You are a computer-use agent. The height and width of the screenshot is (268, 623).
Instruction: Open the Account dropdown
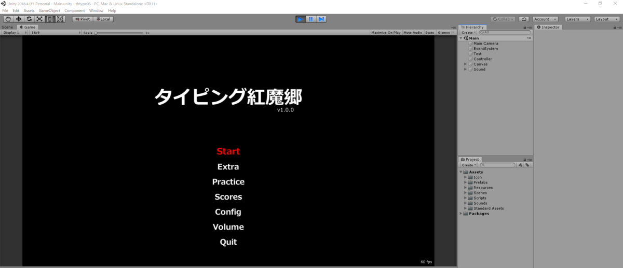tap(545, 19)
